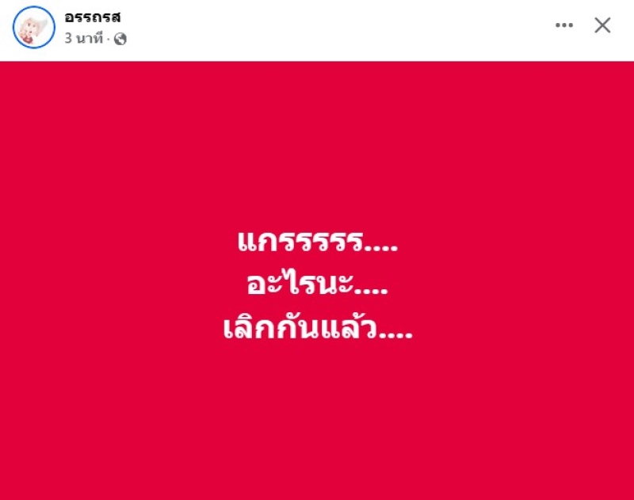Click the red area left of the post text
Viewport: 634px width, 500px height.
(x=109, y=283)
